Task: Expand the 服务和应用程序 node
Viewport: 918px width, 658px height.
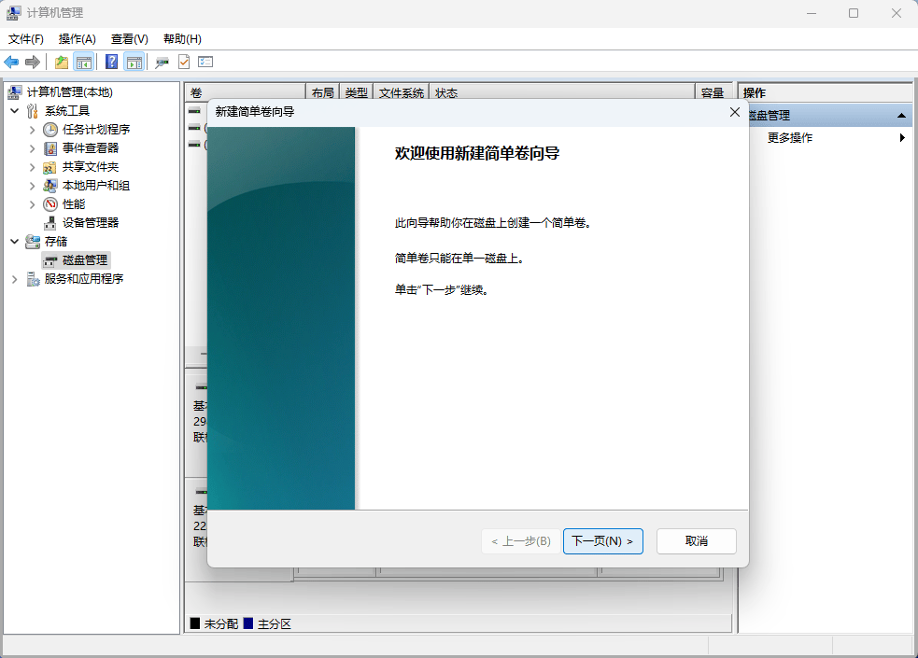Action: (15, 279)
